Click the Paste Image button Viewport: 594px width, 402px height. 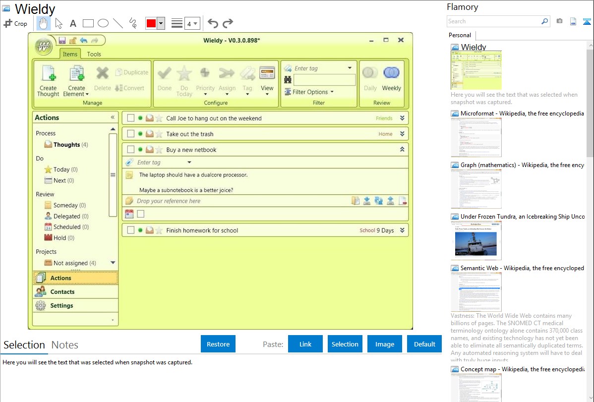point(384,344)
